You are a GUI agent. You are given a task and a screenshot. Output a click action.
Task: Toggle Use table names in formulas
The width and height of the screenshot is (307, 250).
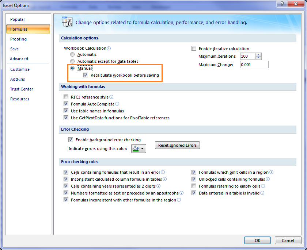(66, 111)
